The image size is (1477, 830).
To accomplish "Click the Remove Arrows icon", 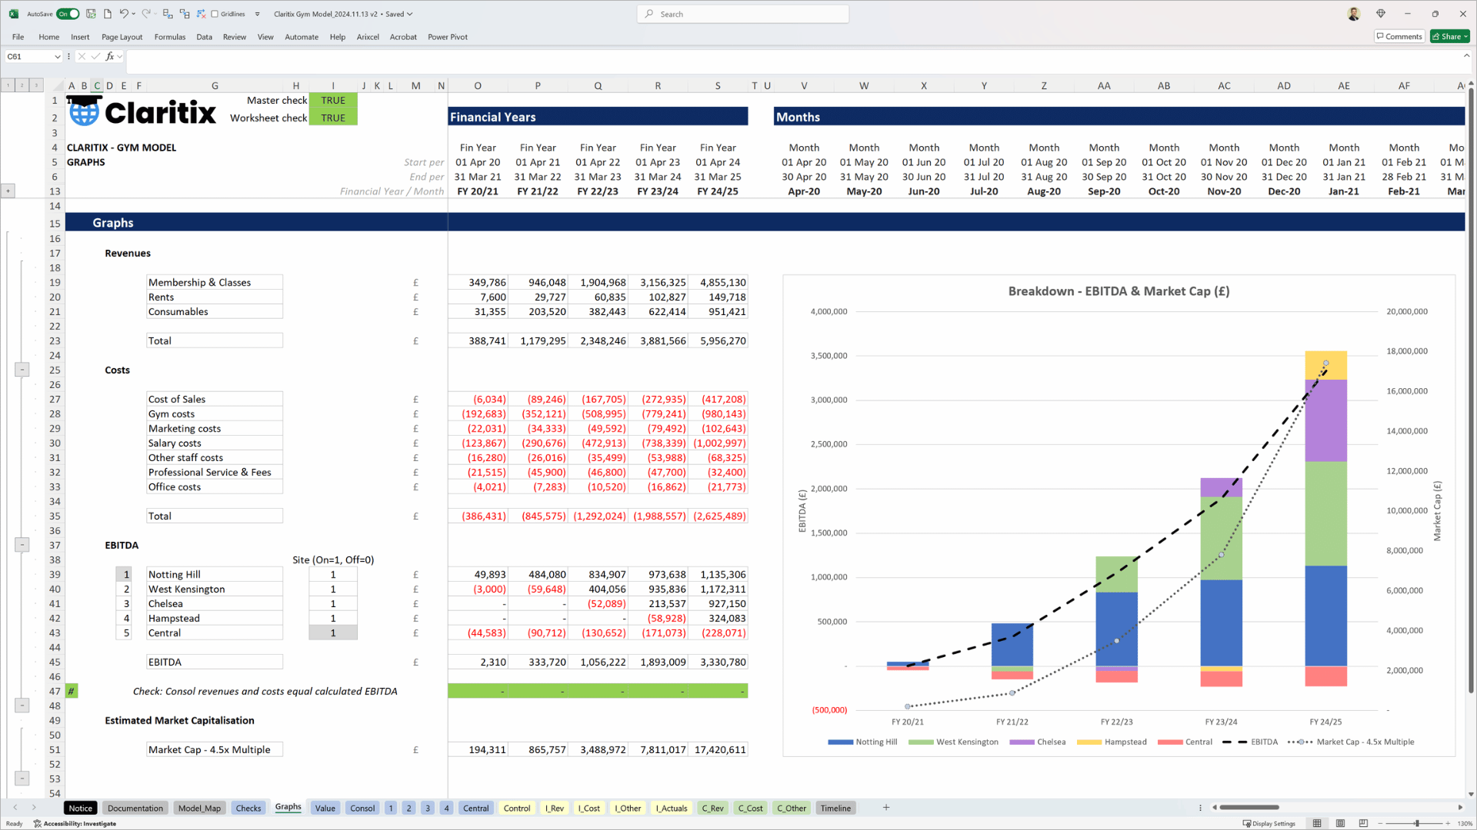I will pyautogui.click(x=201, y=14).
